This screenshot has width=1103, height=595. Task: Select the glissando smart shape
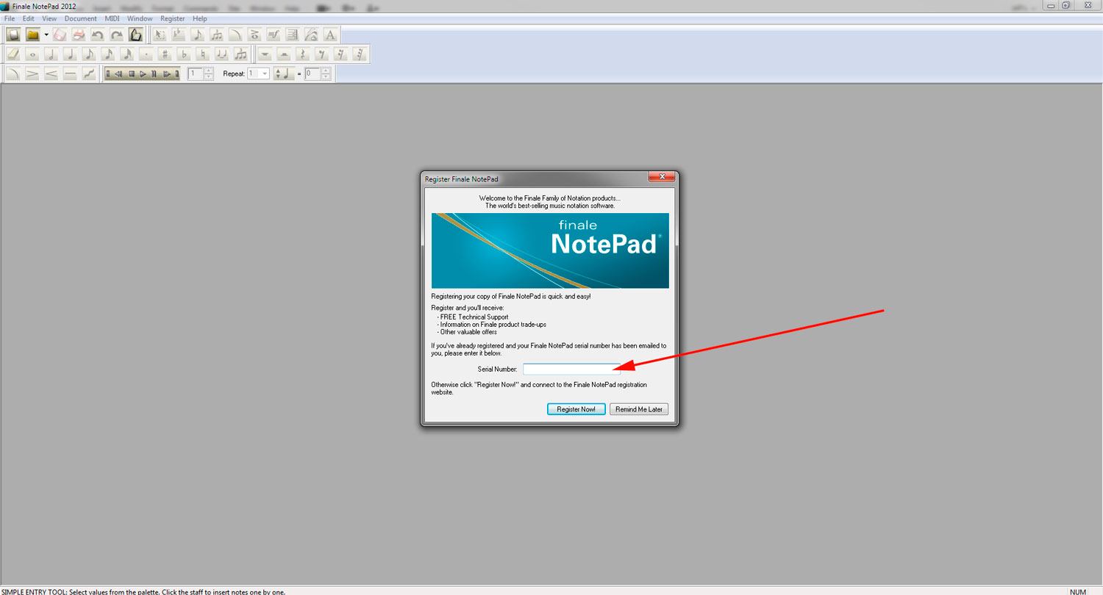tap(89, 73)
